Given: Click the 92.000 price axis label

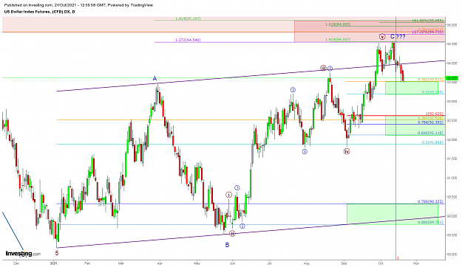Looking at the screenshot, I should 452,139.
